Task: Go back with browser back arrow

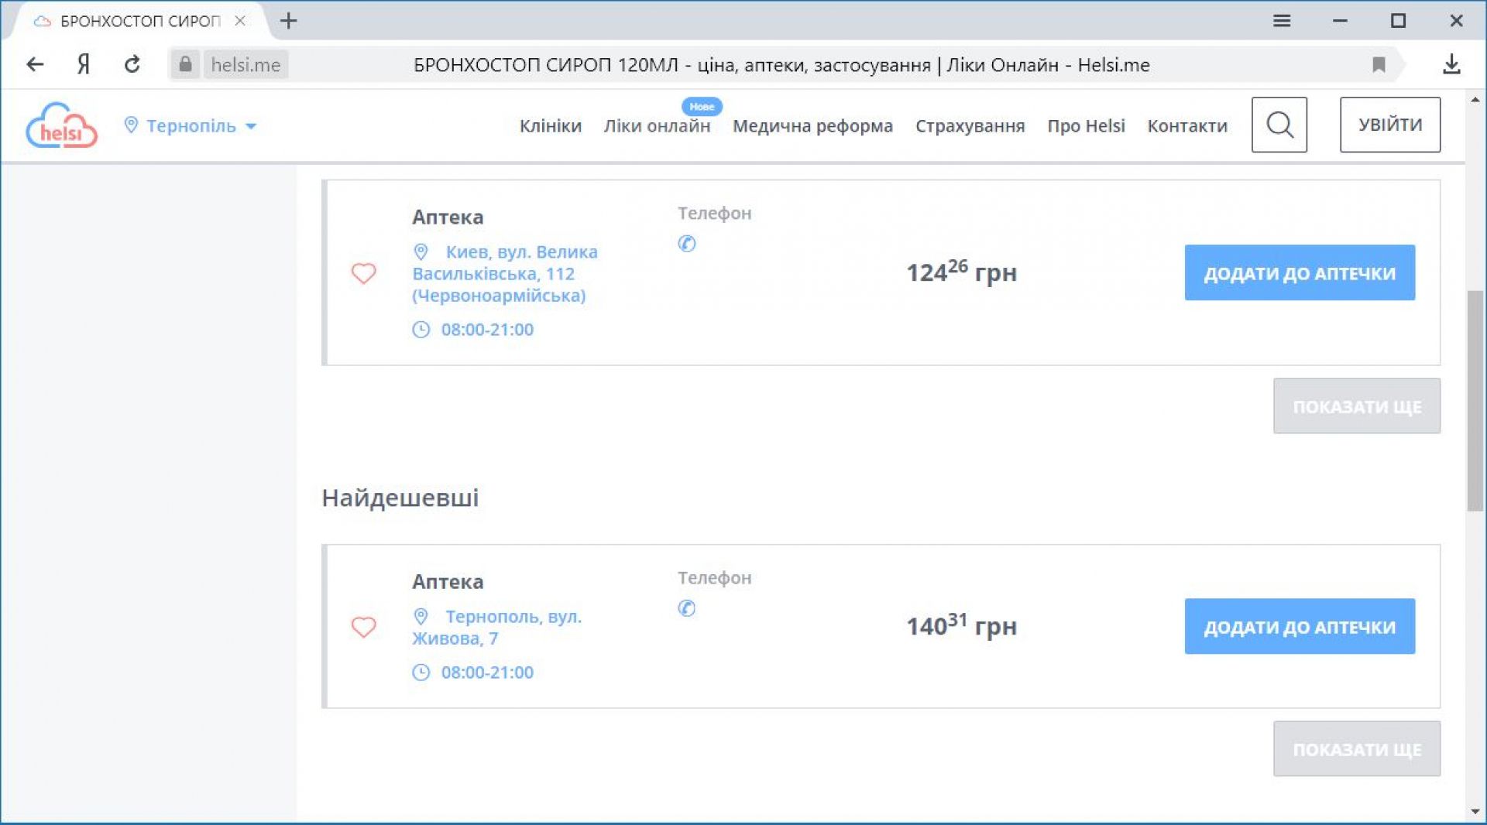Action: [35, 64]
